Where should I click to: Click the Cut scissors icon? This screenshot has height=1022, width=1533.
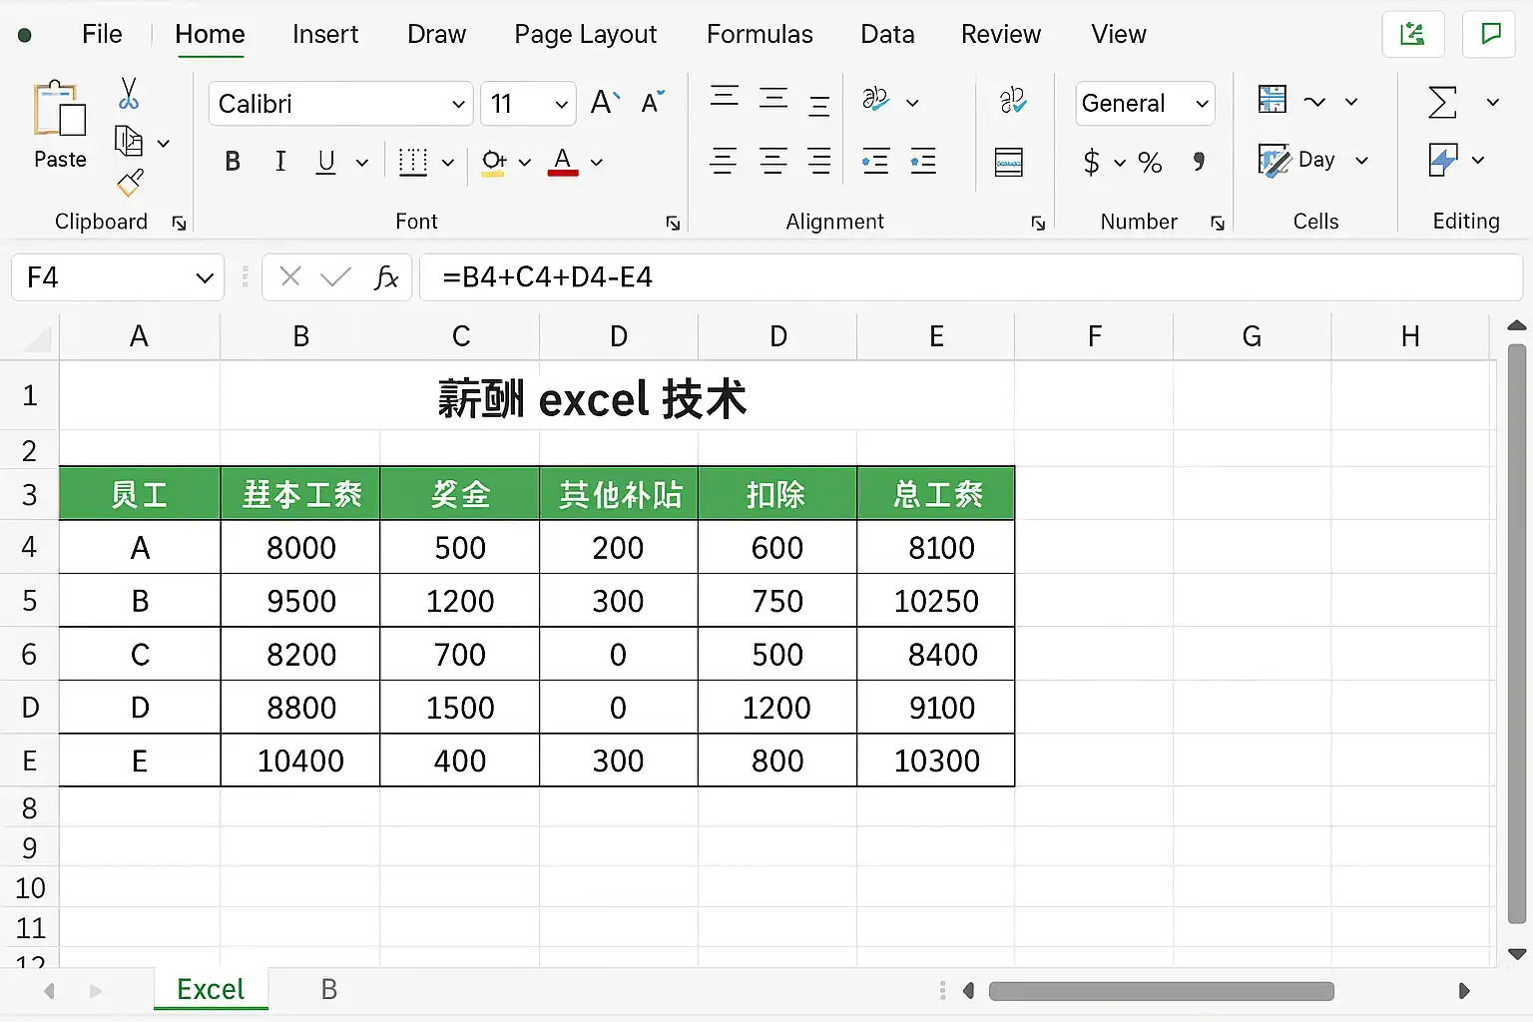click(x=129, y=95)
